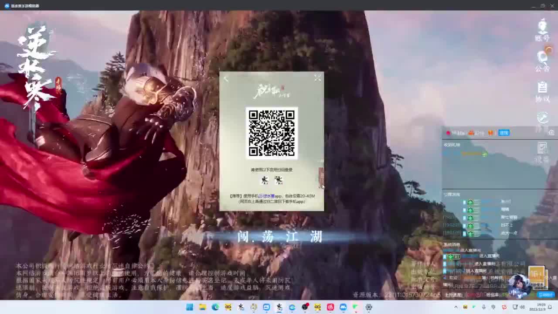Click the blue 道现 button in stream overlay

(x=504, y=133)
